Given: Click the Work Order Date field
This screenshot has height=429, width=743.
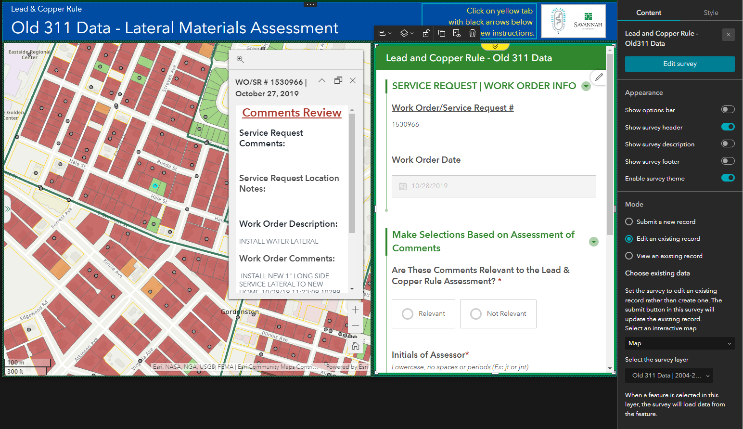Looking at the screenshot, I should [494, 186].
